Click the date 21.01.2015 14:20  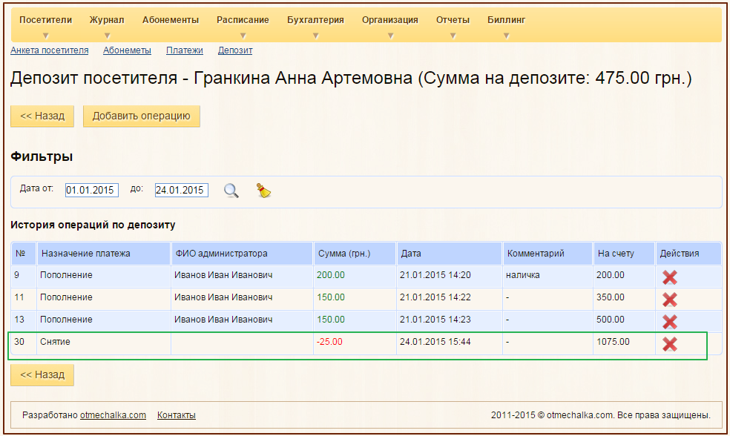(x=435, y=275)
